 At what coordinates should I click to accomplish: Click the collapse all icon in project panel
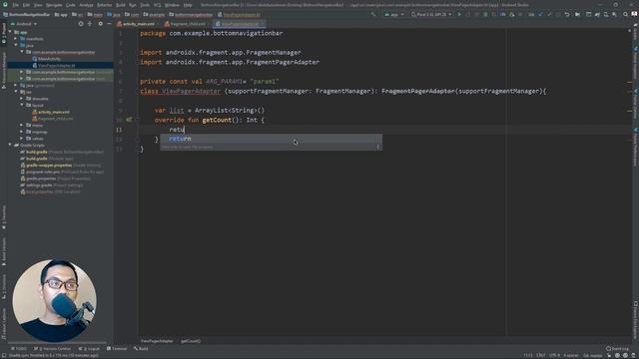(x=90, y=24)
